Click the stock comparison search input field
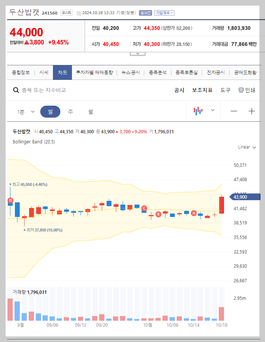Viewport: 265px width, 342px height. [x=56, y=90]
